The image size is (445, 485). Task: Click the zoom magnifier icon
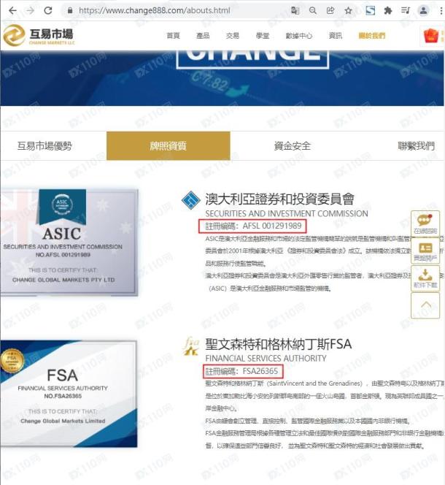[313, 10]
